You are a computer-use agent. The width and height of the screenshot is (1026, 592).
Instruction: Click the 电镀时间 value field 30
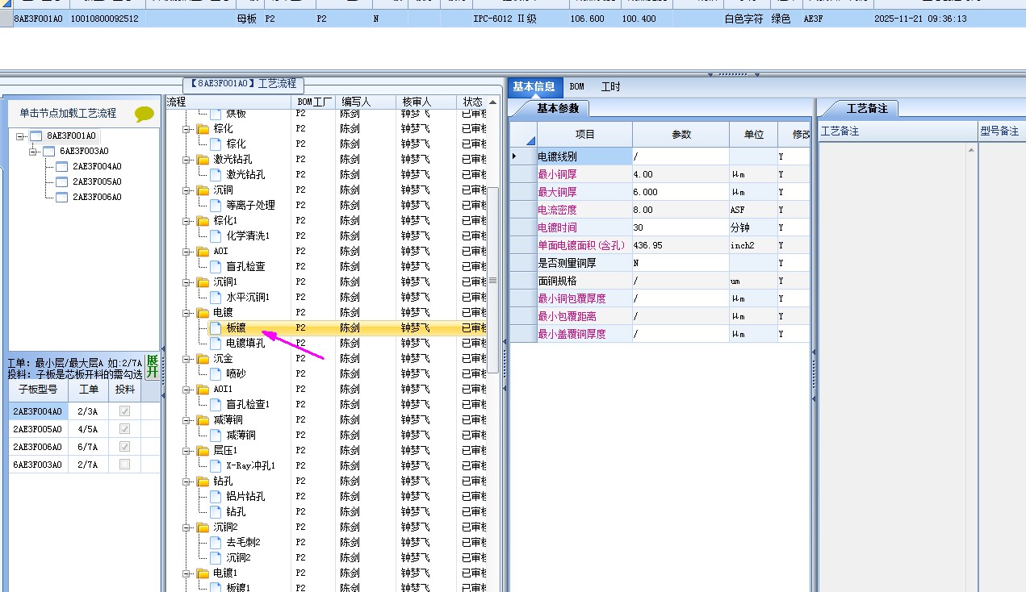(x=681, y=227)
